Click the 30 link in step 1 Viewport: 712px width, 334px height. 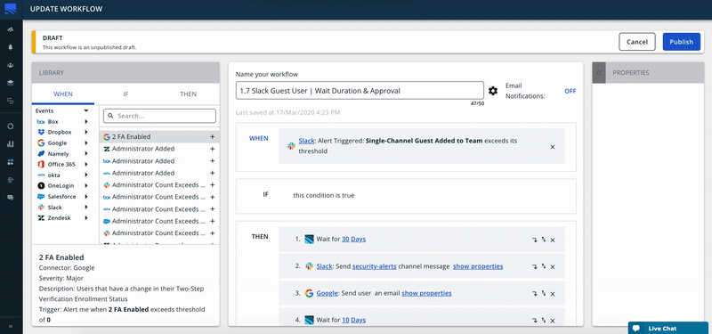(x=345, y=239)
